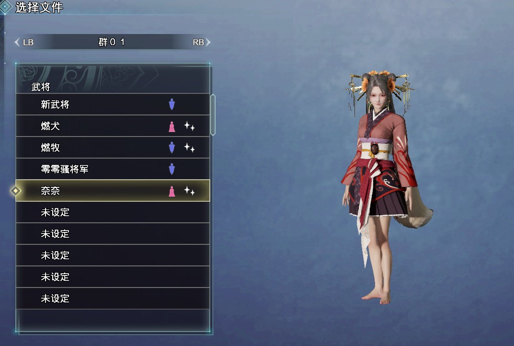Click the blue male icon beside 零零骚将军
514x346 pixels.
[172, 169]
